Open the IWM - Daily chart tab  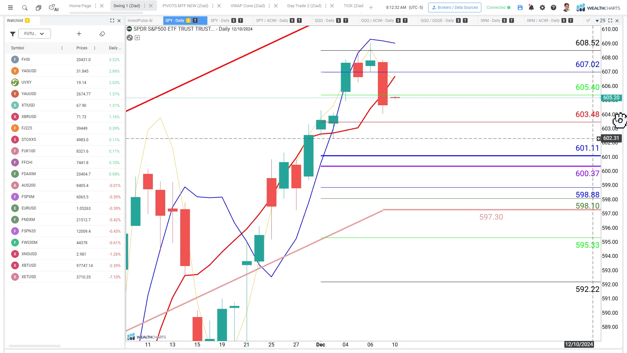[490, 21]
